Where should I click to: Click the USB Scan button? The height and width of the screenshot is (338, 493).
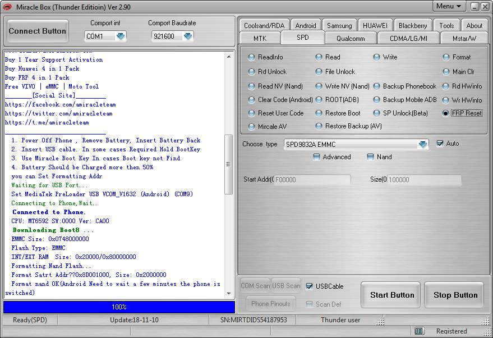pos(286,286)
